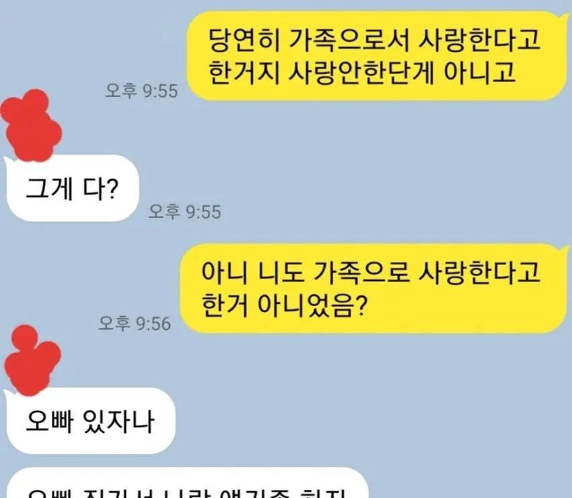Click the 오후 9:56 timestamp
572x498 pixels.
coord(135,324)
